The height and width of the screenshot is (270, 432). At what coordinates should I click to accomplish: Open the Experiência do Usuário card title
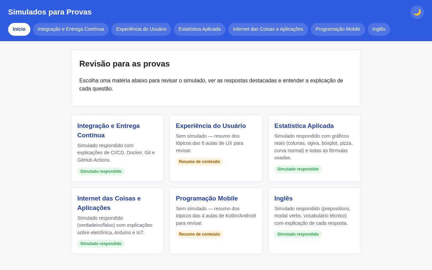pos(211,126)
